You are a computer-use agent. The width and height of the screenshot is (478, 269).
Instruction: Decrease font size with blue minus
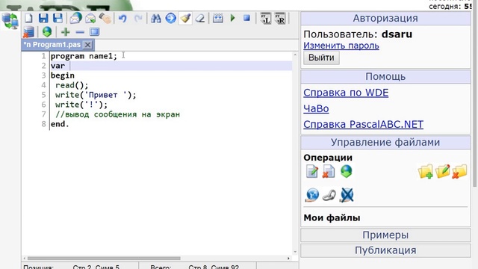pyautogui.click(x=80, y=32)
